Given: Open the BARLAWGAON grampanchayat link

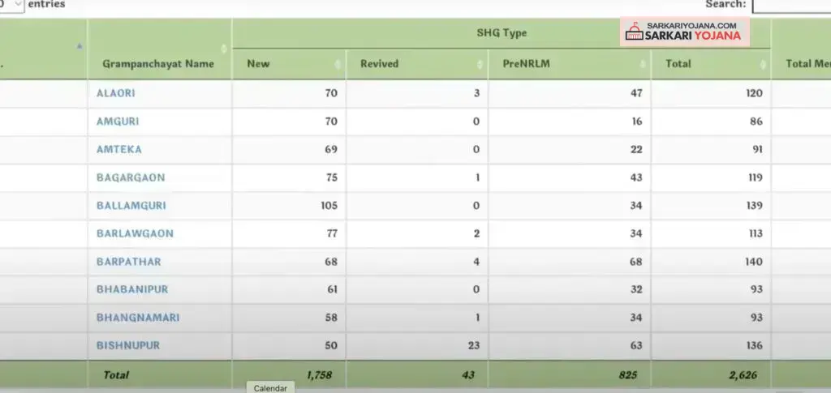Looking at the screenshot, I should coord(136,233).
